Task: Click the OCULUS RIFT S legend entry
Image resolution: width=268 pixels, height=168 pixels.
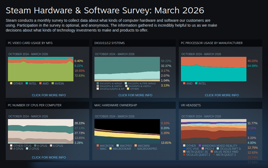Action: click(229, 149)
